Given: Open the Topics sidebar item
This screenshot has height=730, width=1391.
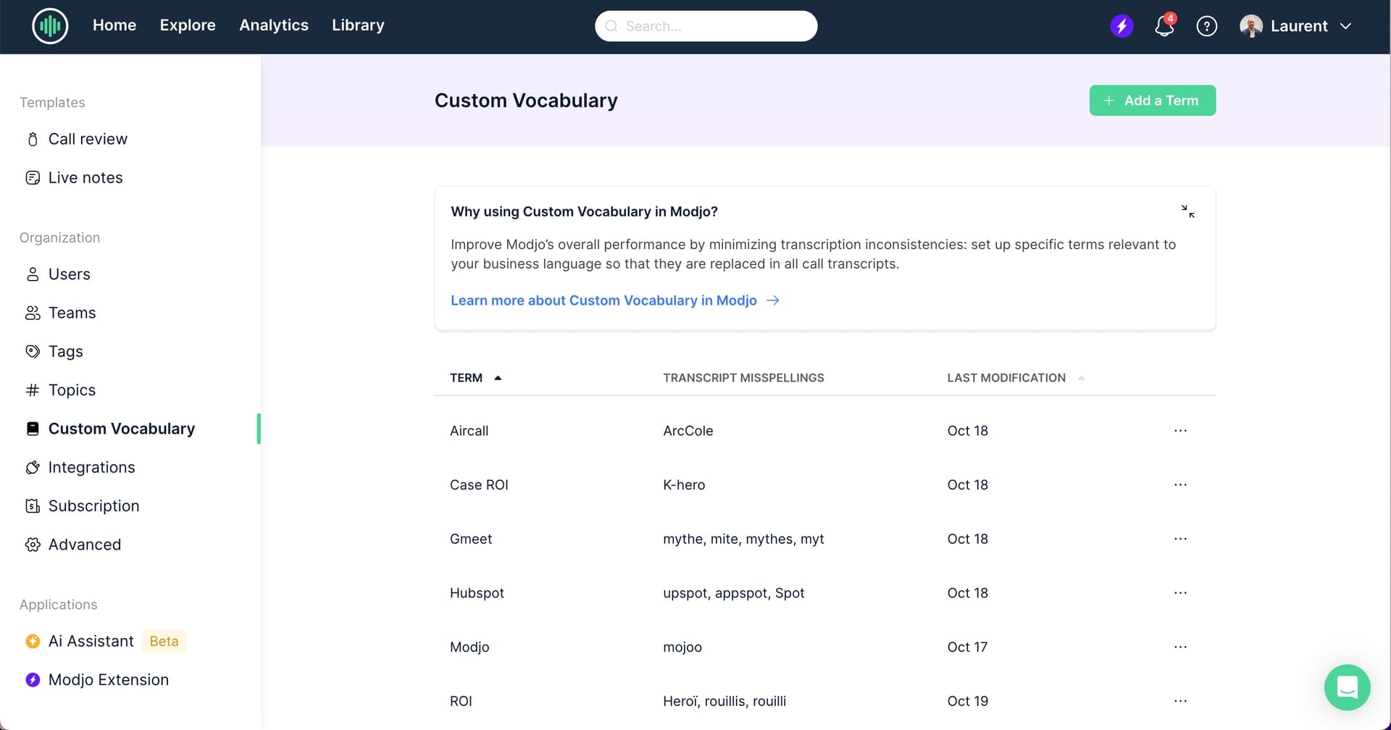Looking at the screenshot, I should click(72, 390).
